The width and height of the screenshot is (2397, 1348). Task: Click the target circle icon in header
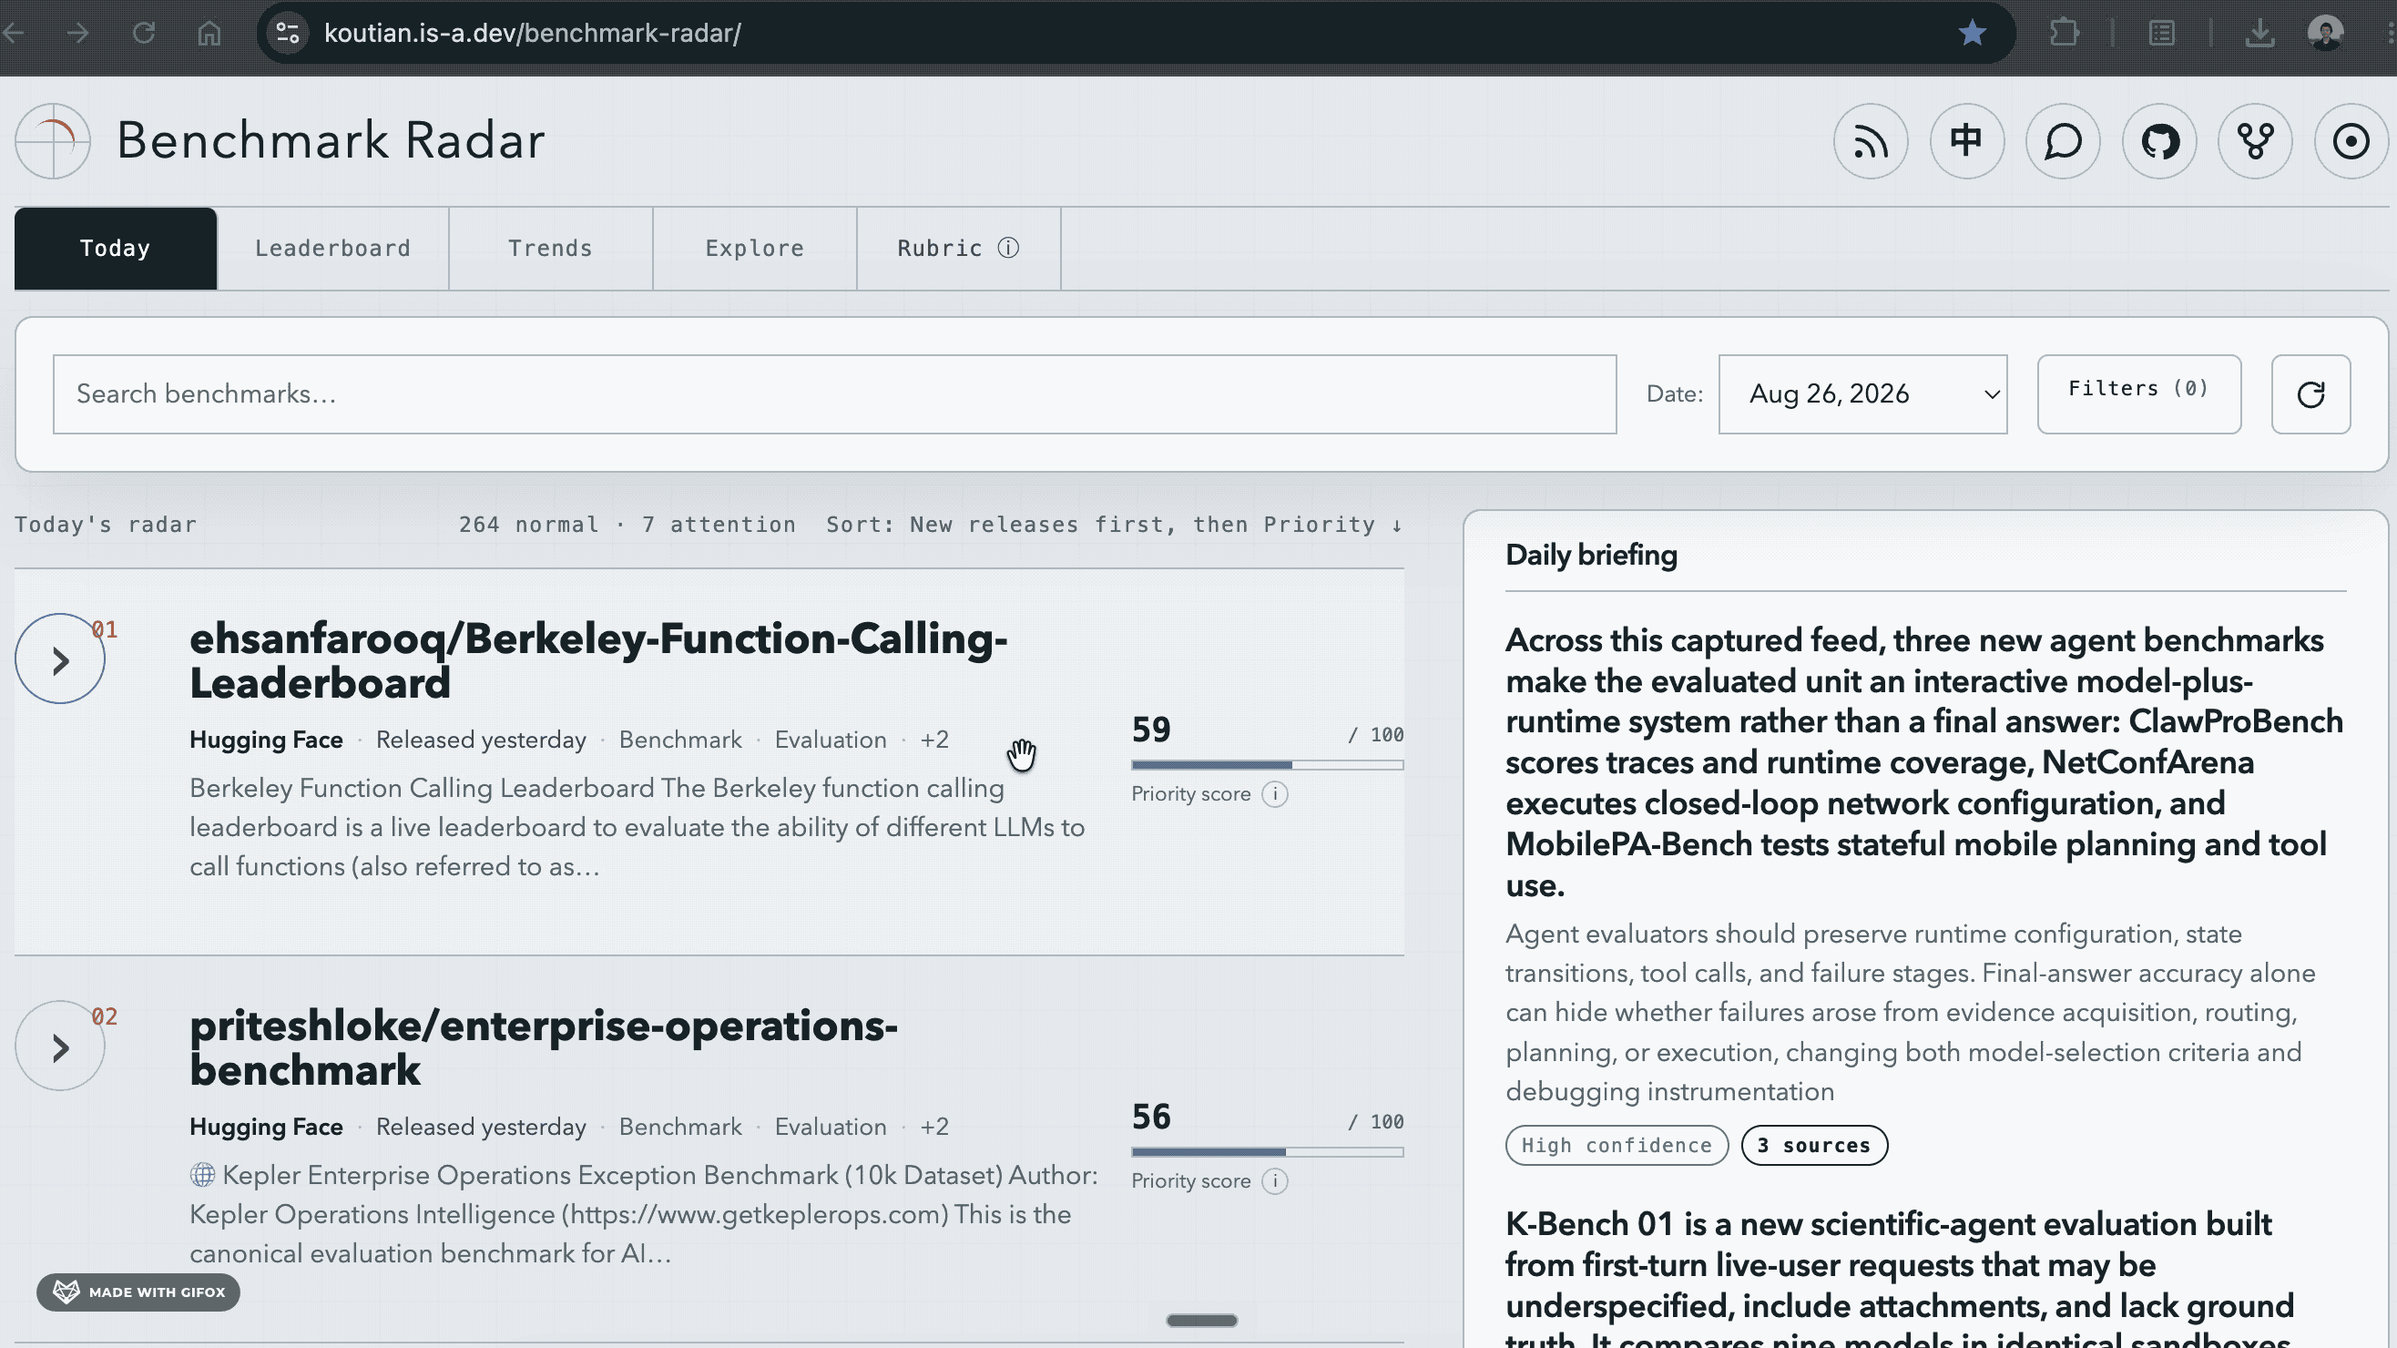coord(2351,141)
